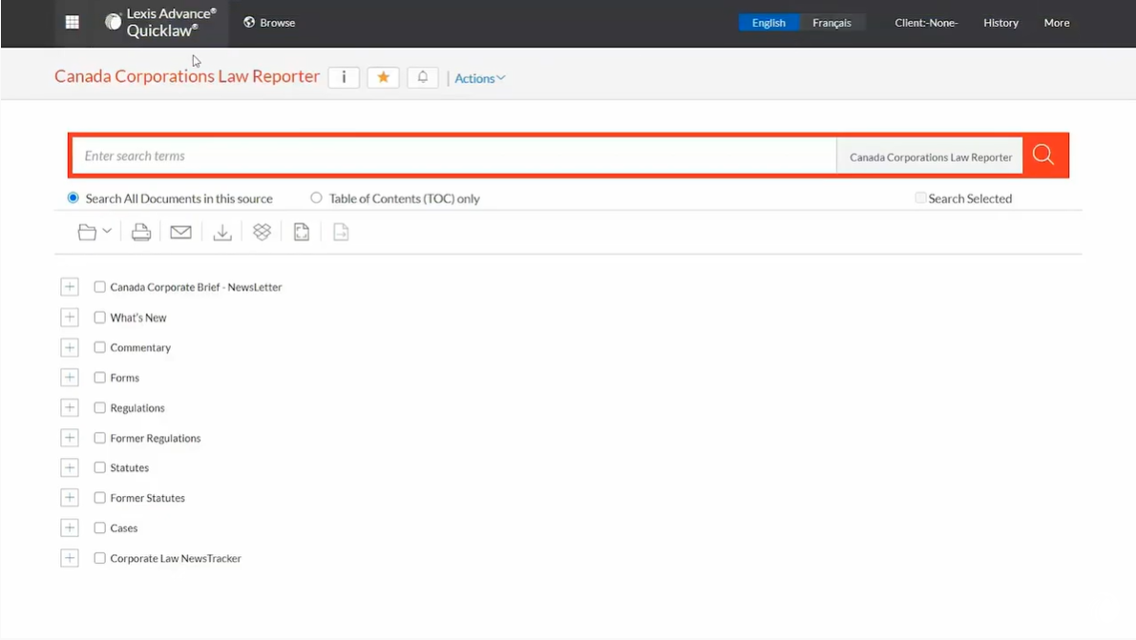Open the More menu
Screen dimensions: 1136x640
coord(1057,23)
